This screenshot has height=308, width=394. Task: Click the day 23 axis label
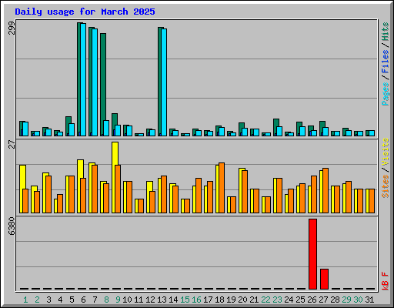click(277, 300)
